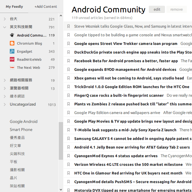Bookmark the CyanogenMod Exynos 4 article
192x192 pixels.
pos(69,156)
